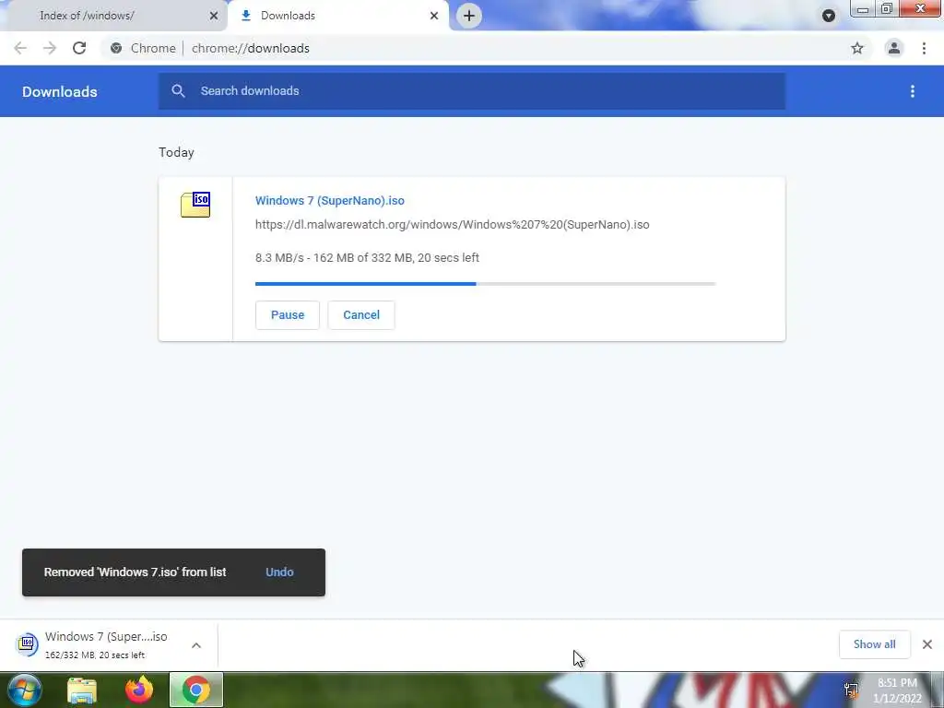Launch Firefox from the taskbar
944x708 pixels.
[x=139, y=690]
